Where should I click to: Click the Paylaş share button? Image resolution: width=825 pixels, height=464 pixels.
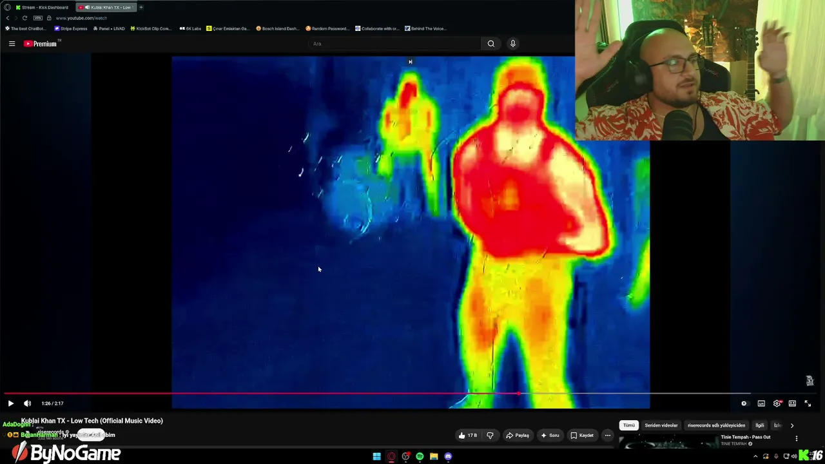click(x=518, y=436)
